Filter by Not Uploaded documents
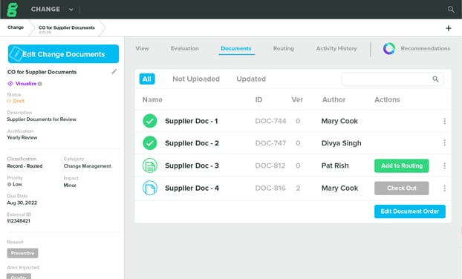Screen dimensions: 462x279 coord(196,79)
